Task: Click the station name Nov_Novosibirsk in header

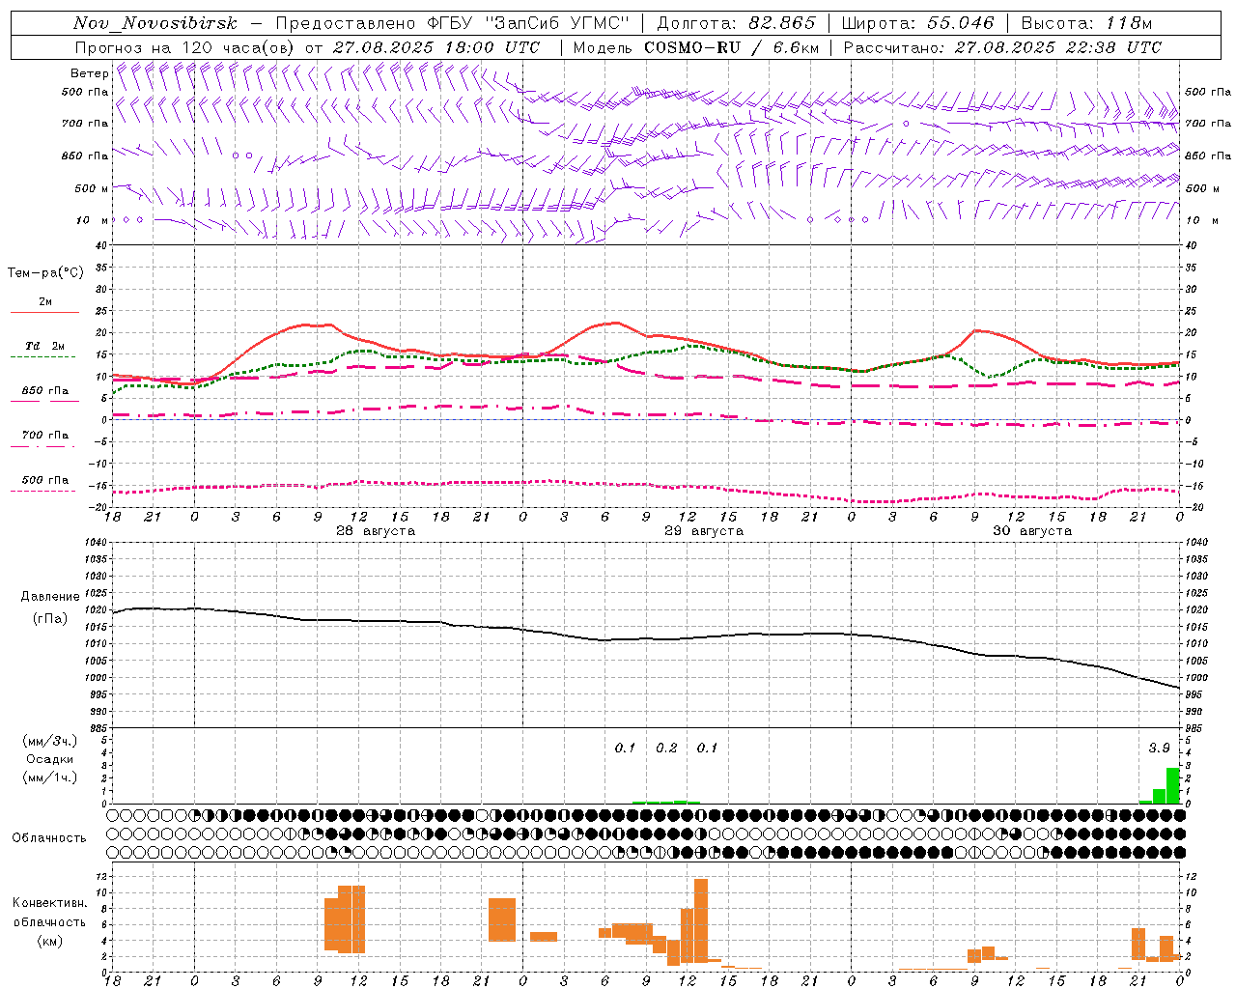Action: coord(155,23)
